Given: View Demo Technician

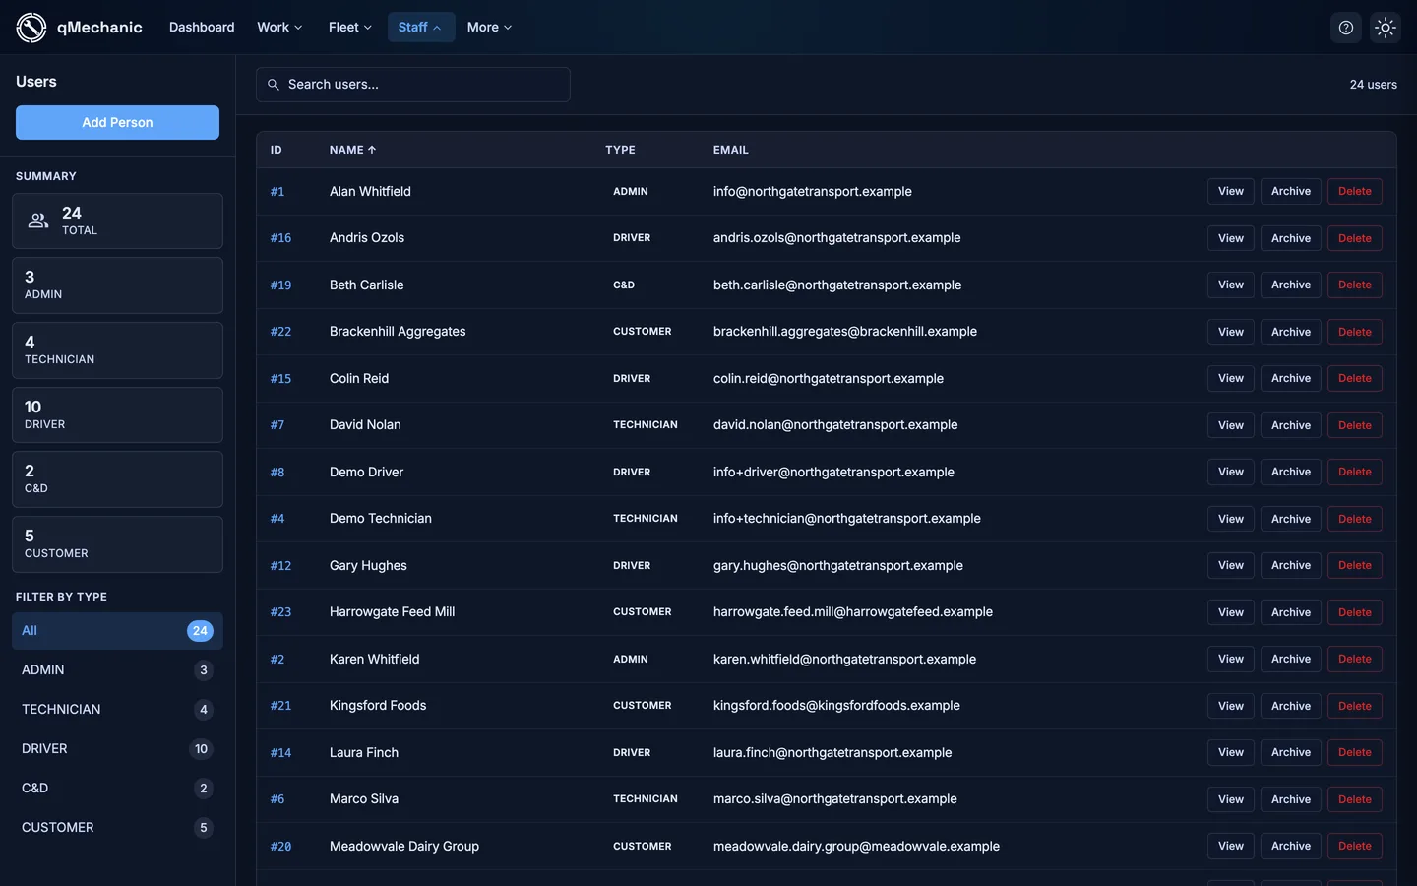Looking at the screenshot, I should click(x=1231, y=519).
